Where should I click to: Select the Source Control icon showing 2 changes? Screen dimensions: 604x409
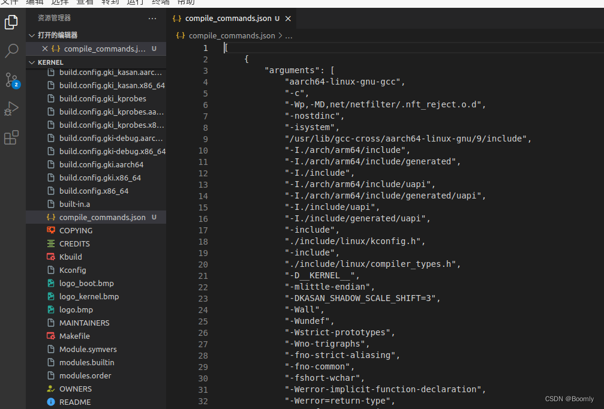(11, 80)
